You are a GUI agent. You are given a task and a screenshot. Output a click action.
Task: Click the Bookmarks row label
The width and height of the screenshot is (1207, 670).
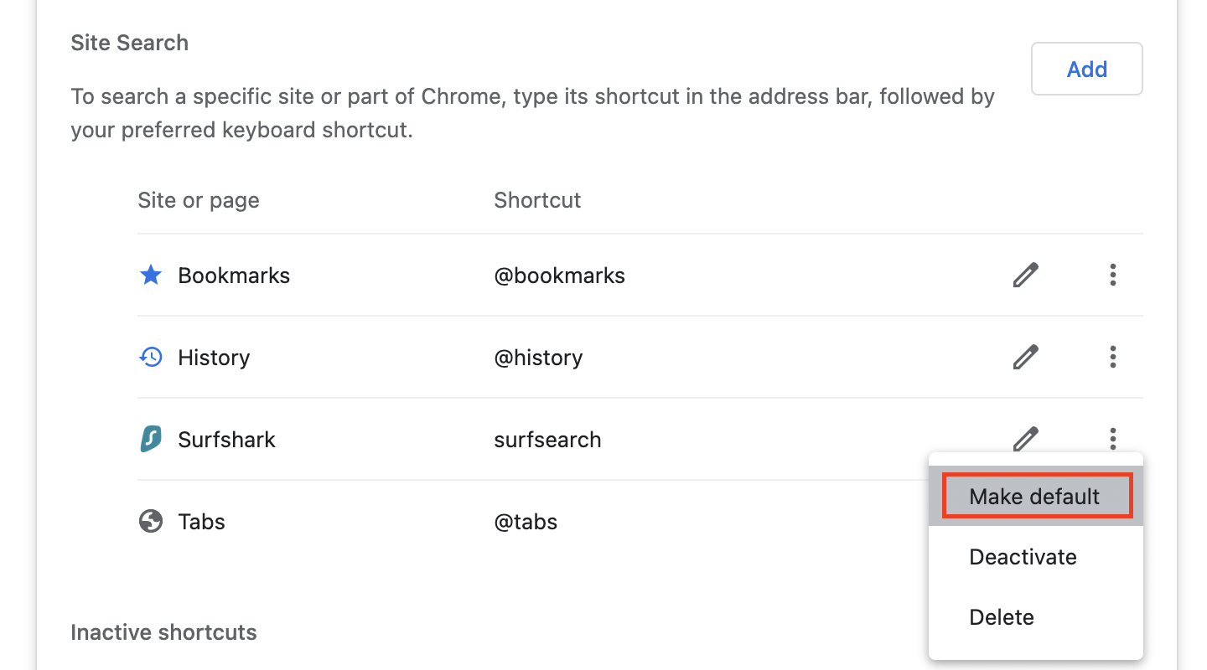(x=234, y=276)
